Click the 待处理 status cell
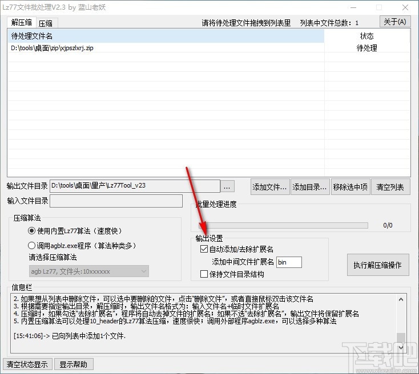 (367, 48)
